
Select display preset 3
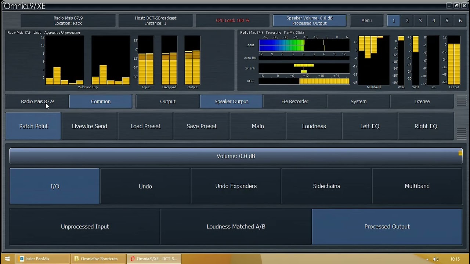pyautogui.click(x=420, y=21)
